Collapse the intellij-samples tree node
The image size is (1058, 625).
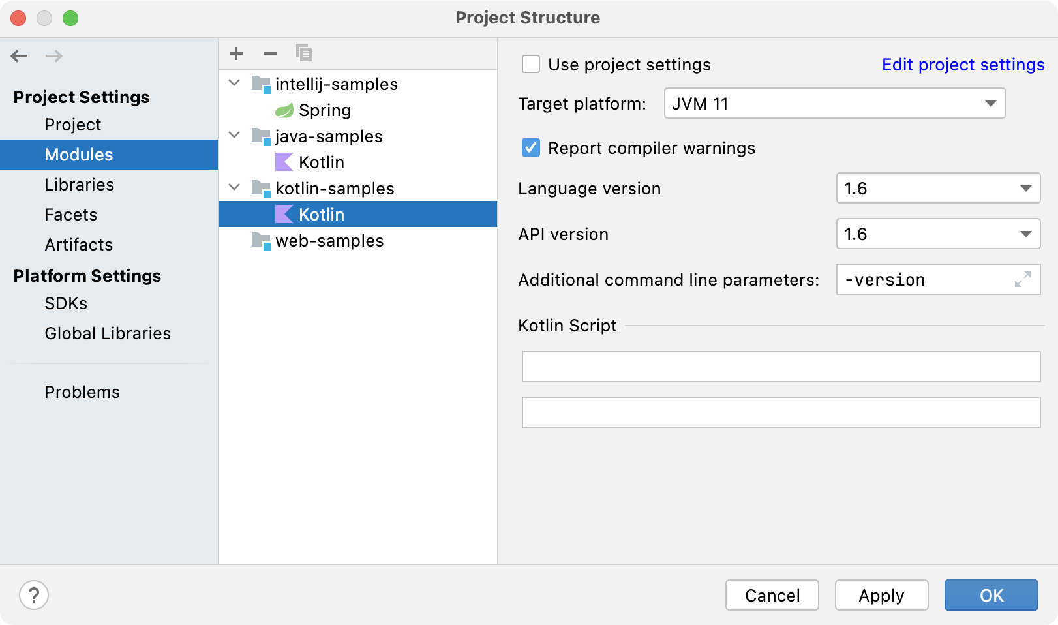[x=235, y=83]
